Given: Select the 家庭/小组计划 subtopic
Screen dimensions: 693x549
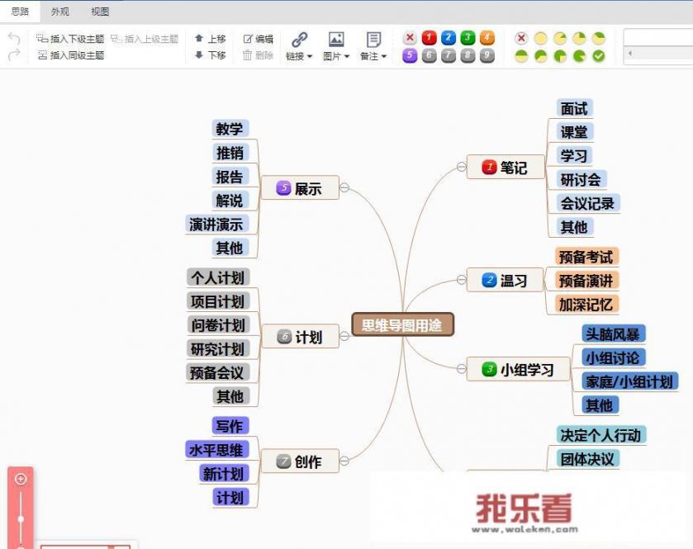Looking at the screenshot, I should 629,381.
